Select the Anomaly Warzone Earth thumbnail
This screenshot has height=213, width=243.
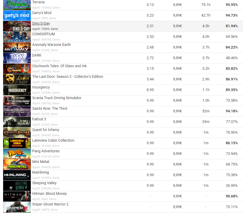17,47
